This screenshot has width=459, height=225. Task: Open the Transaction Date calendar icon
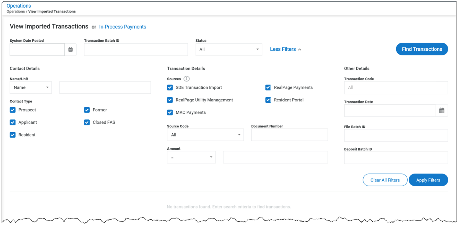442,110
